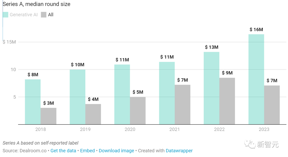This screenshot has height=157, width=288.
Task: Click the 2020 gray bar labeled $5M
Action: click(138, 111)
